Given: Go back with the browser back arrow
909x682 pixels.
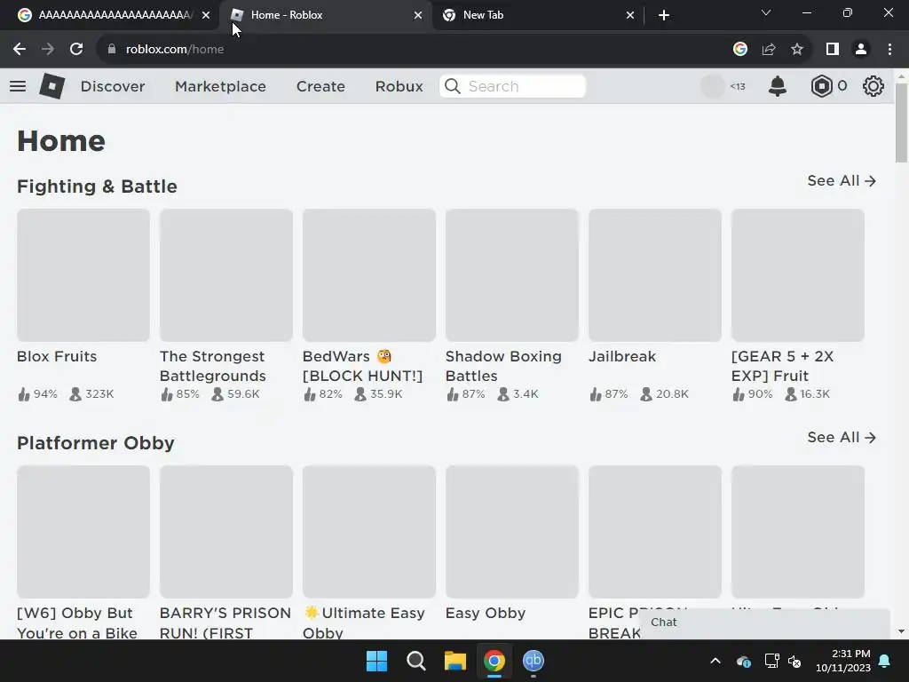Looking at the screenshot, I should pos(20,50).
